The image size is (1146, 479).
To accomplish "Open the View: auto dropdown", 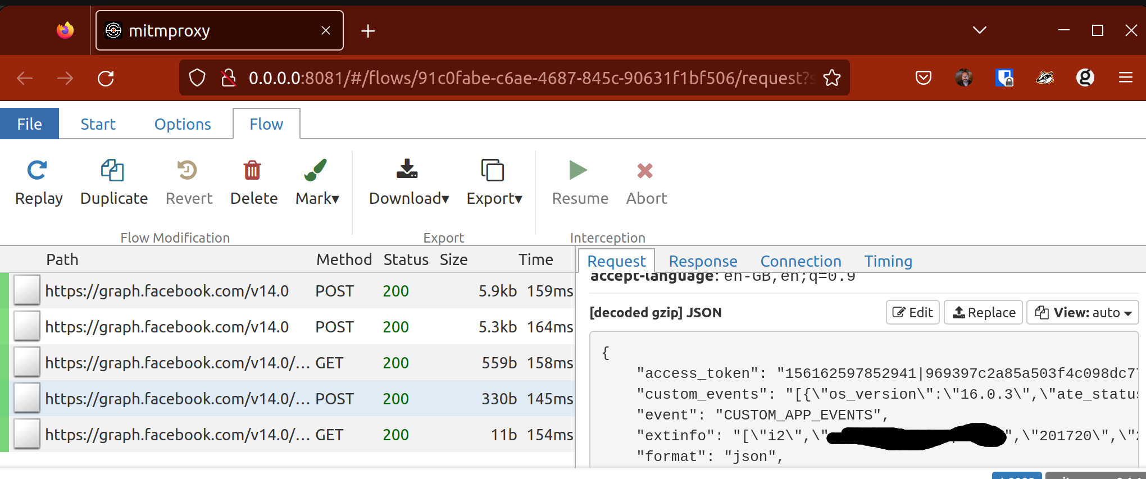I will [1083, 313].
